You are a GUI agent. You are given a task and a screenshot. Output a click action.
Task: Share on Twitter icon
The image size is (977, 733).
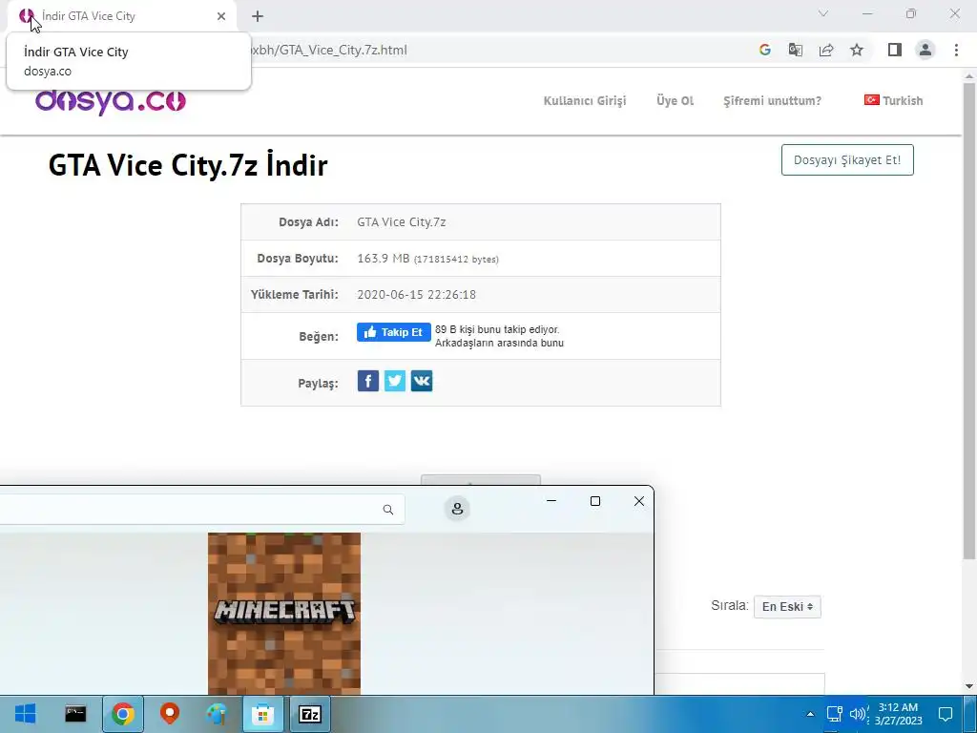pos(395,381)
